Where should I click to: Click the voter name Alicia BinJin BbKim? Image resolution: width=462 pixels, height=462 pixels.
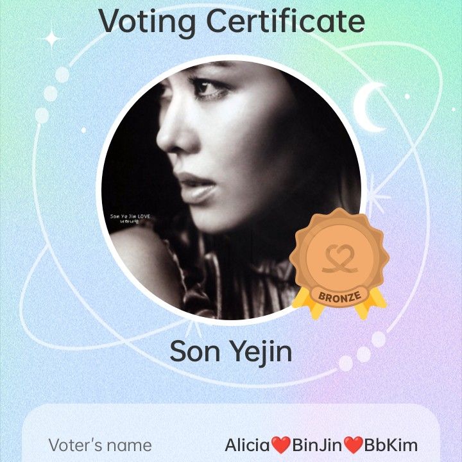click(x=321, y=445)
